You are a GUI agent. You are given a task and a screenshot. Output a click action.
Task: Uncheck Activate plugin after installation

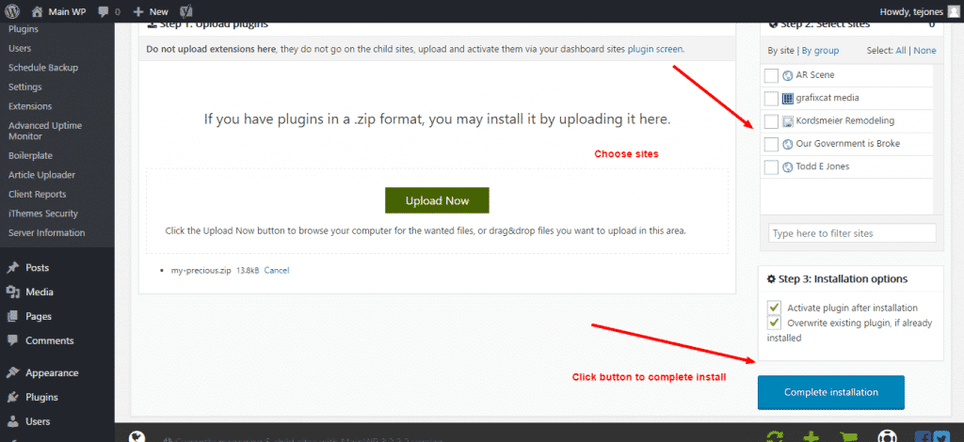click(774, 308)
